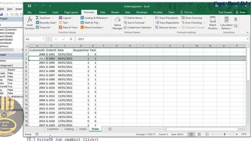Open the Name Manager
The image size is (251, 141).
[x=117, y=23]
